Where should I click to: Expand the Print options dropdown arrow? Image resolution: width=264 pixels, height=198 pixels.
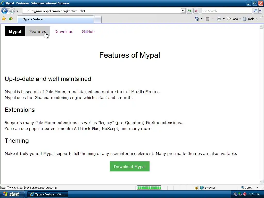click(x=224, y=19)
